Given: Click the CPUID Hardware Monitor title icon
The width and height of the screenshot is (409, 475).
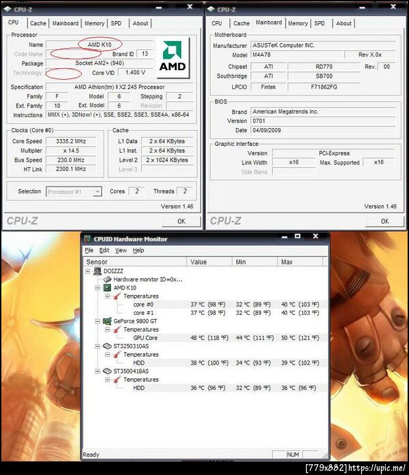Looking at the screenshot, I should click(x=87, y=239).
